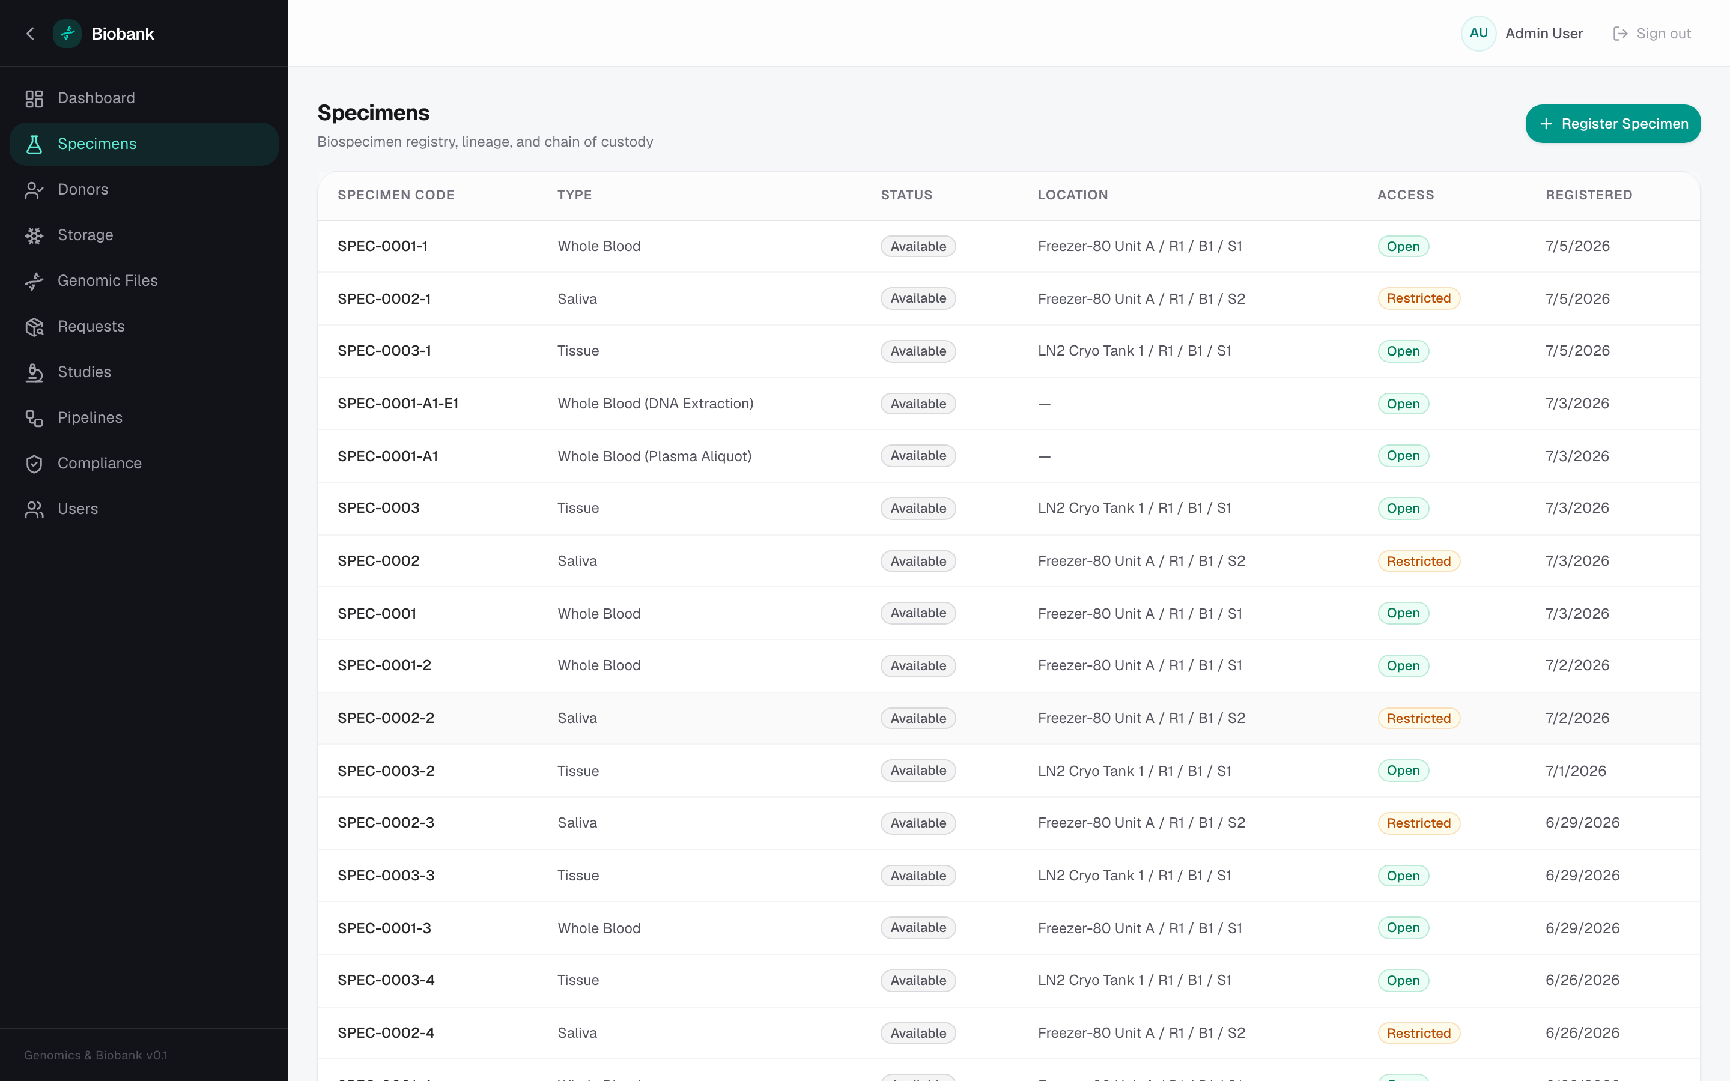The width and height of the screenshot is (1730, 1081).
Task: Open specimen SPEC-0001-3
Action: point(384,928)
